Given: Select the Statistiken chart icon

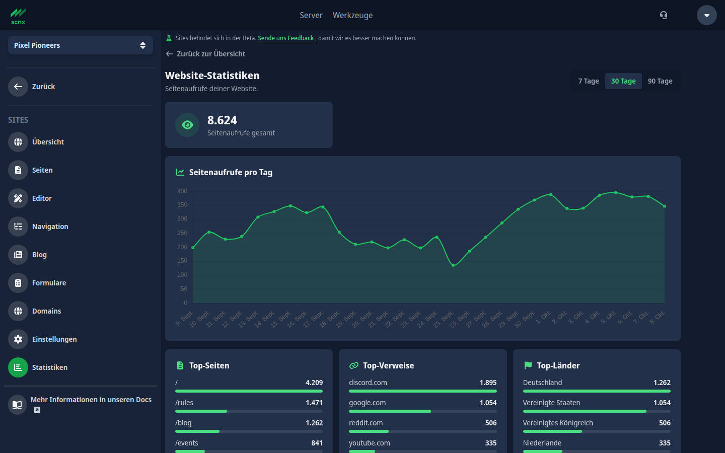Looking at the screenshot, I should [x=18, y=367].
